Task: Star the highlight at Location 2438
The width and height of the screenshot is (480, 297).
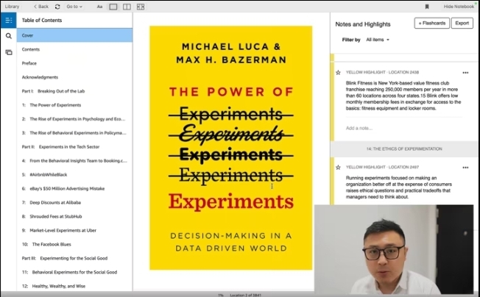Action: [338, 73]
